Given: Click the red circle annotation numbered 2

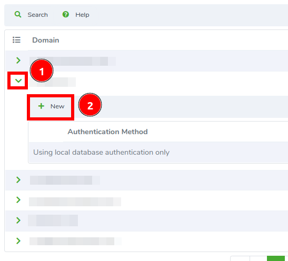Looking at the screenshot, I should point(90,105).
